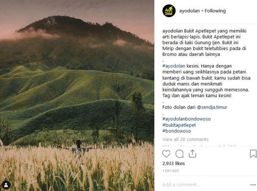The width and height of the screenshot is (257, 191).
Task: Open the 1 DAY AGO timestamp
Action: [170, 171]
